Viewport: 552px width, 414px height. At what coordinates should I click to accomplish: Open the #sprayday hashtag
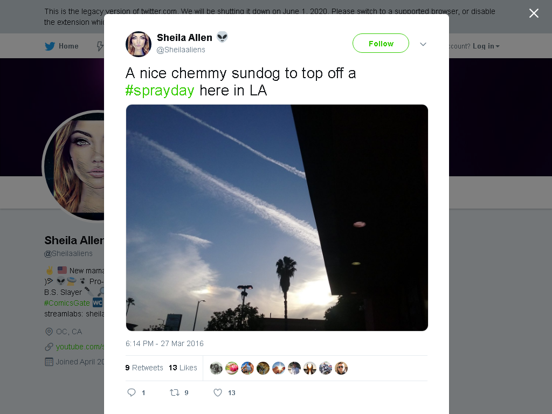coord(160,91)
